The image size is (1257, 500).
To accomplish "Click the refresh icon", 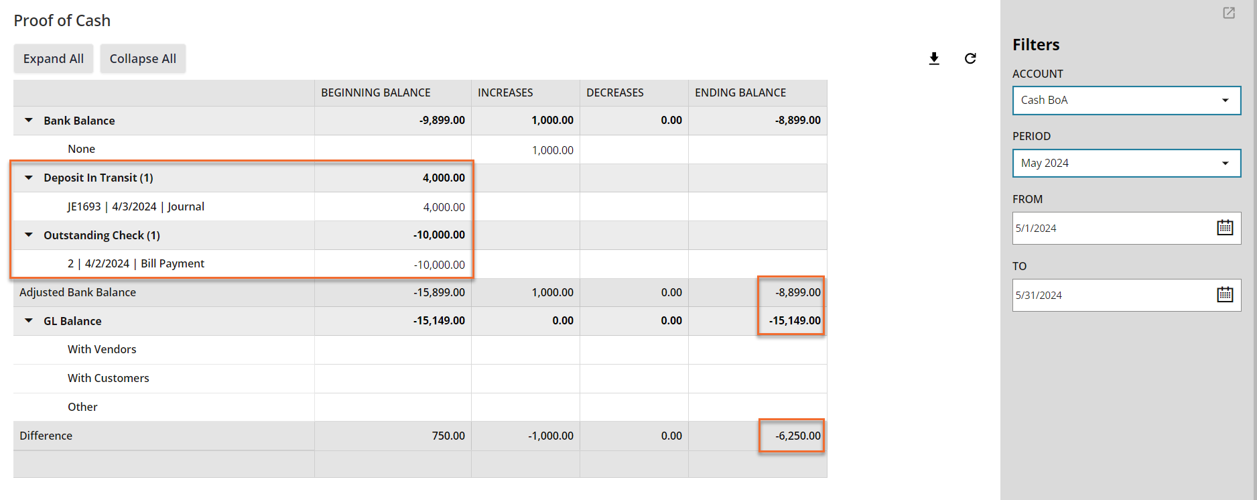I will (970, 59).
